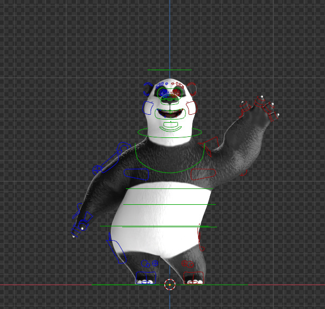Select the red ear control

[x=192, y=89]
